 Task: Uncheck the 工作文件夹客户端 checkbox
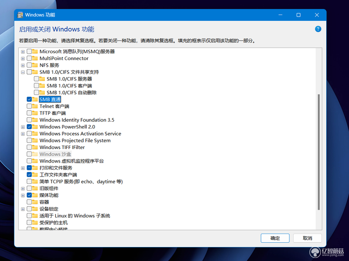29,175
